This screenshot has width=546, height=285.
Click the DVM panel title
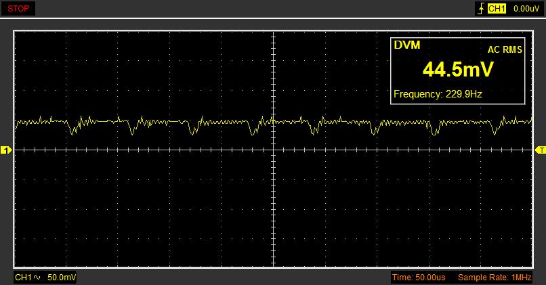tap(407, 45)
